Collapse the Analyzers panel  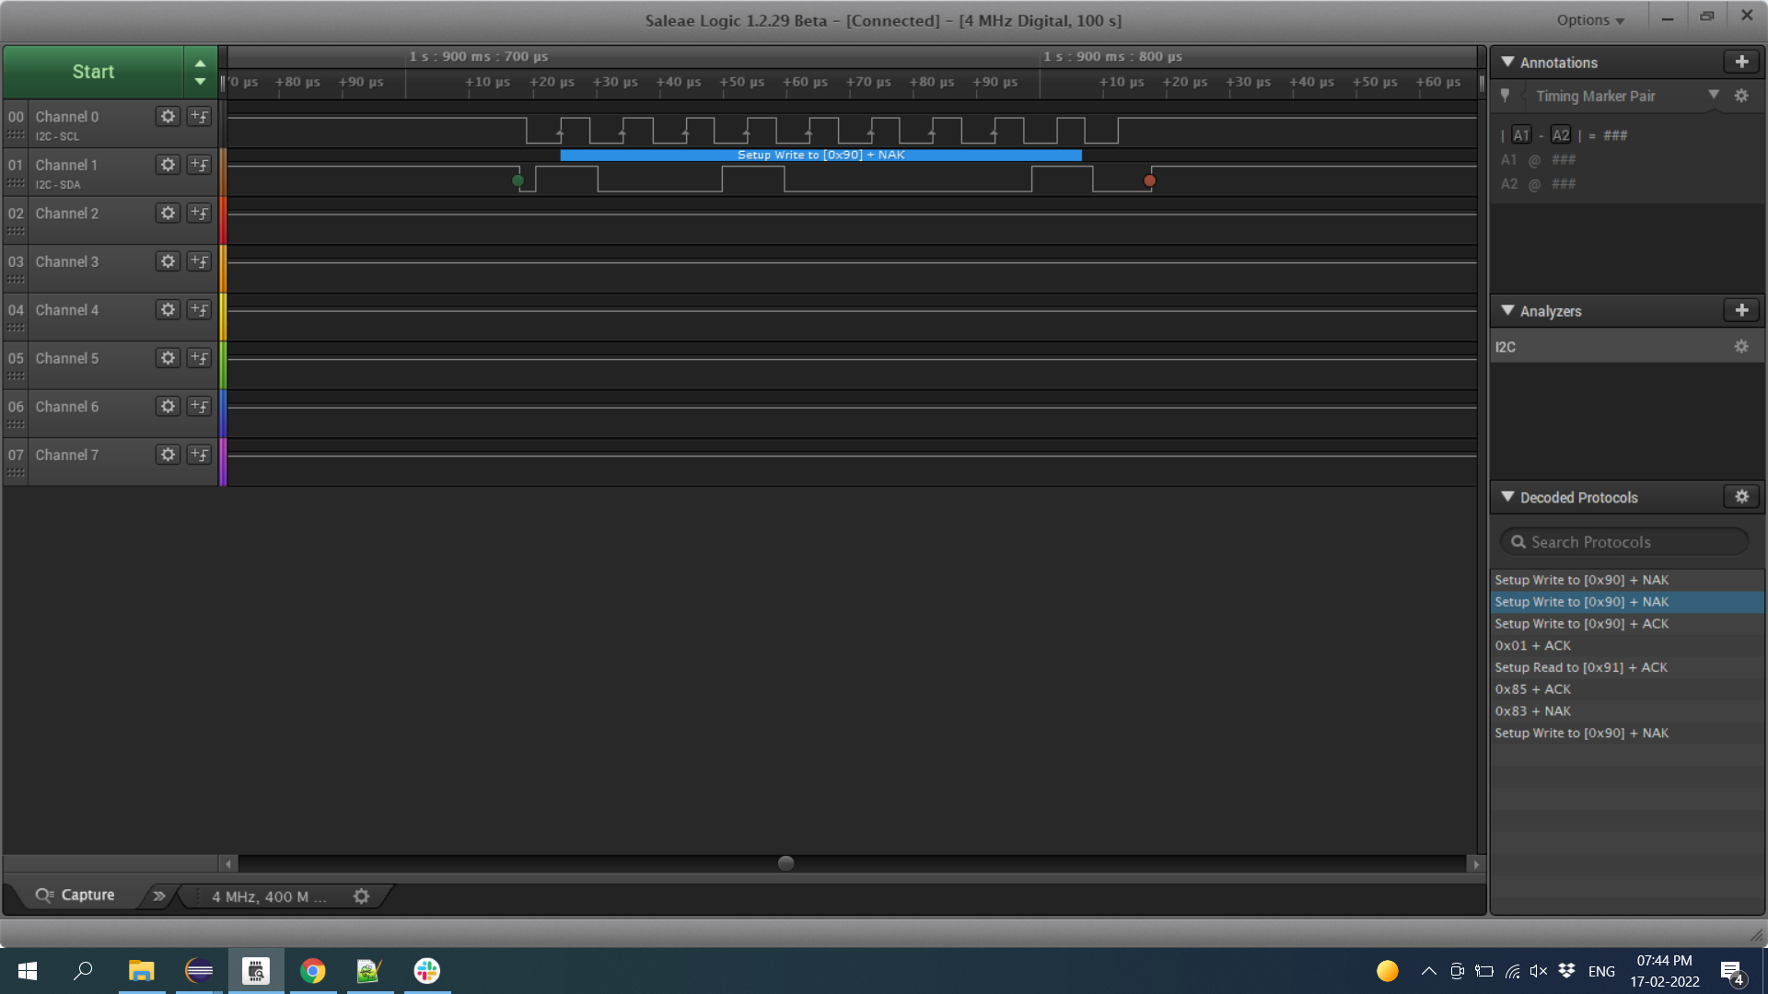[x=1507, y=310]
